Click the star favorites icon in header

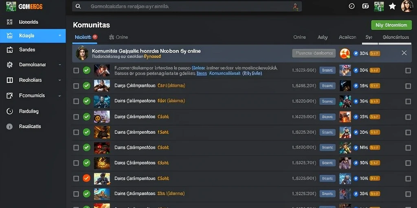[x=392, y=6]
